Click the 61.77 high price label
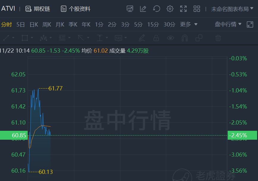This screenshot has height=181, width=258. click(x=56, y=89)
